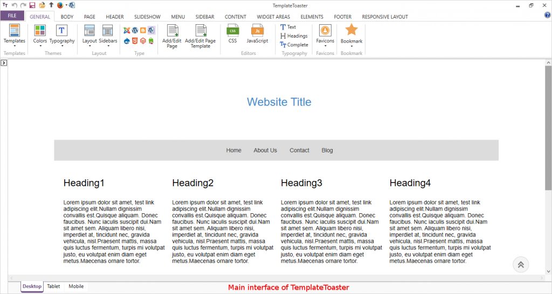This screenshot has width=552, height=294.
Task: Click the About Us navigation link
Action: 265,150
